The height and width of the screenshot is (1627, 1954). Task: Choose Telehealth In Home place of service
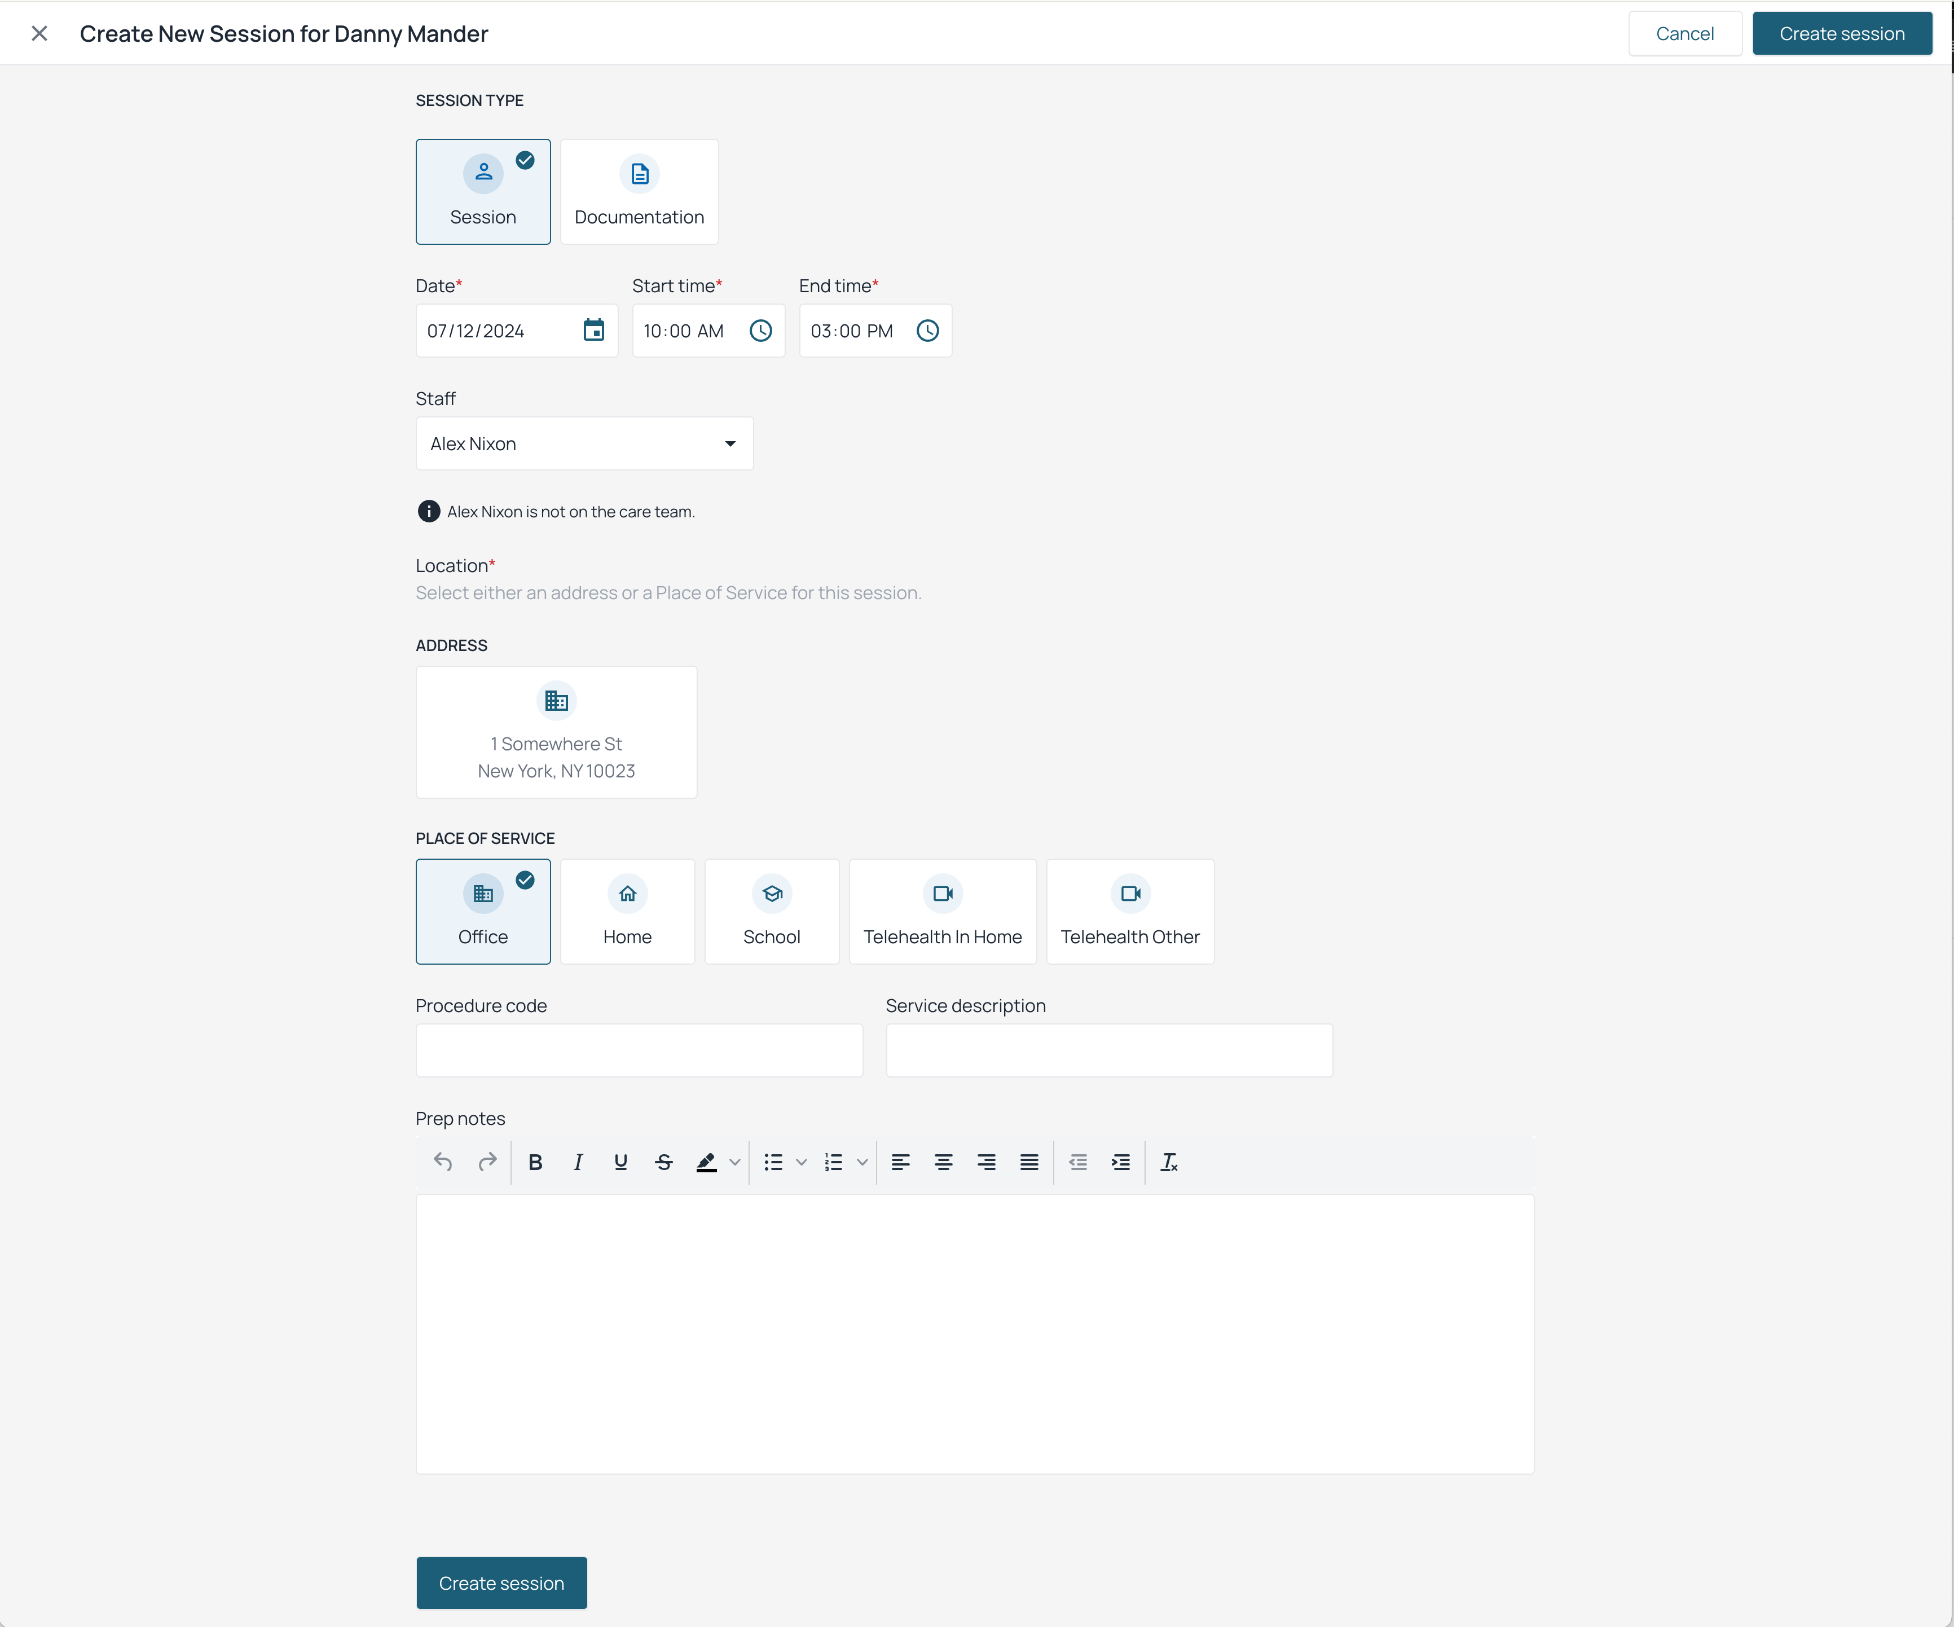tap(943, 911)
